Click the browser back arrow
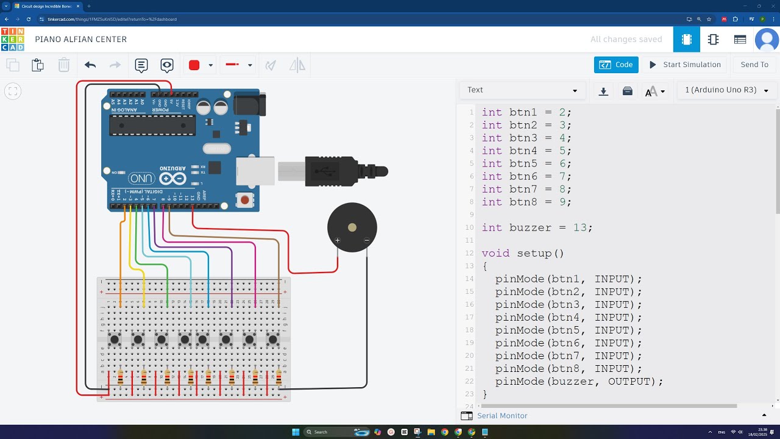780x439 pixels. click(x=6, y=19)
